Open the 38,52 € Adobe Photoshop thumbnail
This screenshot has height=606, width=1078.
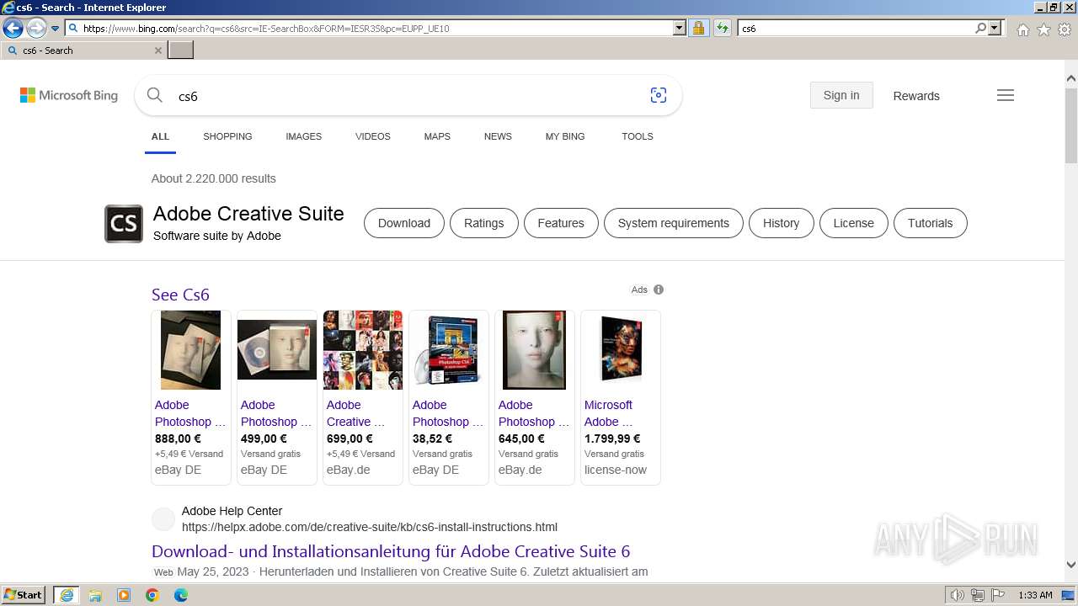449,350
